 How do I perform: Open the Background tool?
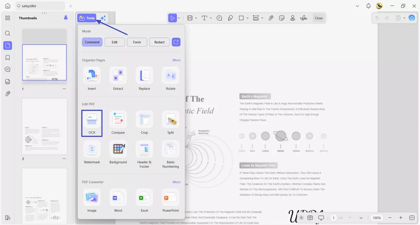pyautogui.click(x=118, y=152)
